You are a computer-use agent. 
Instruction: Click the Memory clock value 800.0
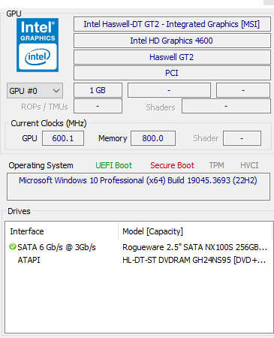pyautogui.click(x=153, y=138)
